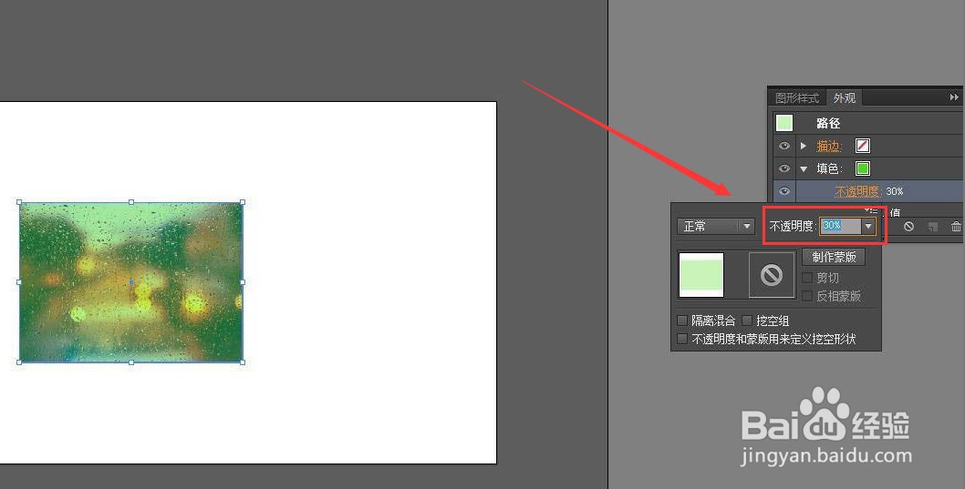965x489 pixels.
Task: Switch to the 图形样式 tab
Action: [x=797, y=97]
